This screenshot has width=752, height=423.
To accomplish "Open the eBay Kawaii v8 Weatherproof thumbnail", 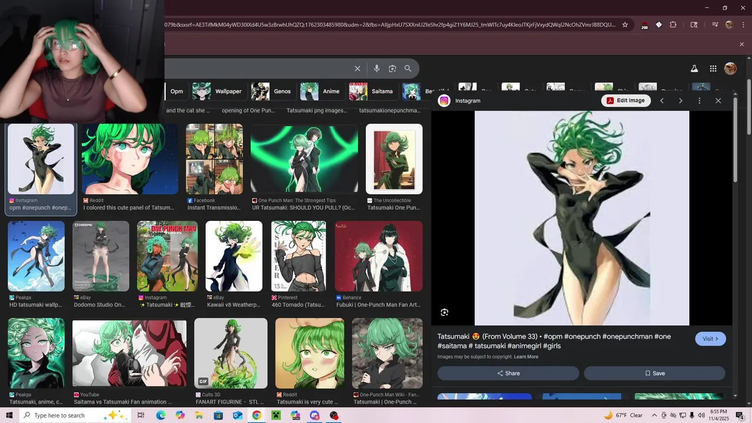I will (x=234, y=256).
